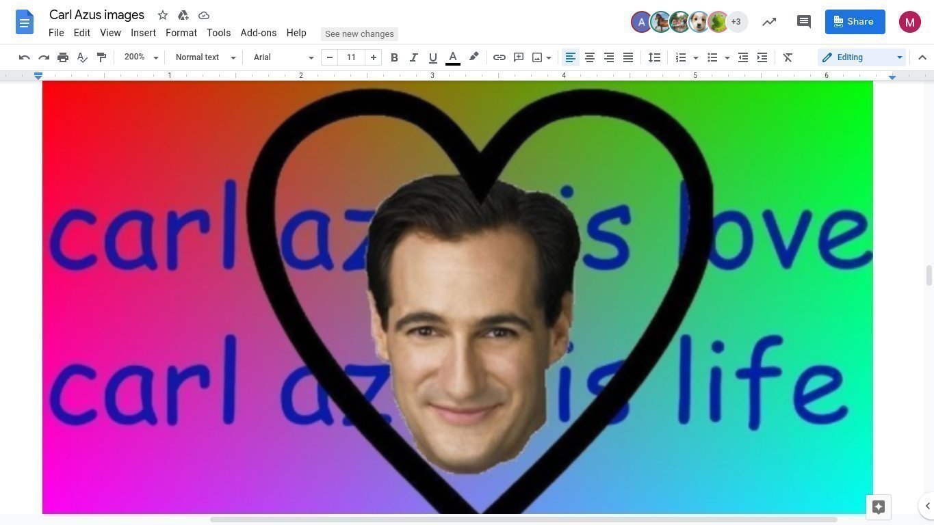Open the Insert menu
Image resolution: width=934 pixels, height=525 pixels.
coord(143,33)
